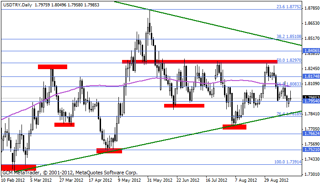Select the red support bar near 1.75210
Screen dimensions: 320x184
(109, 151)
